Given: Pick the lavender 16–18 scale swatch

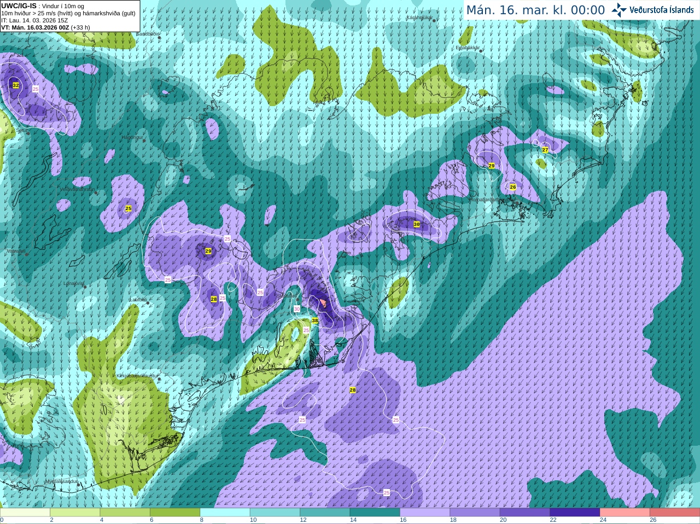Looking at the screenshot, I should 425,513.
